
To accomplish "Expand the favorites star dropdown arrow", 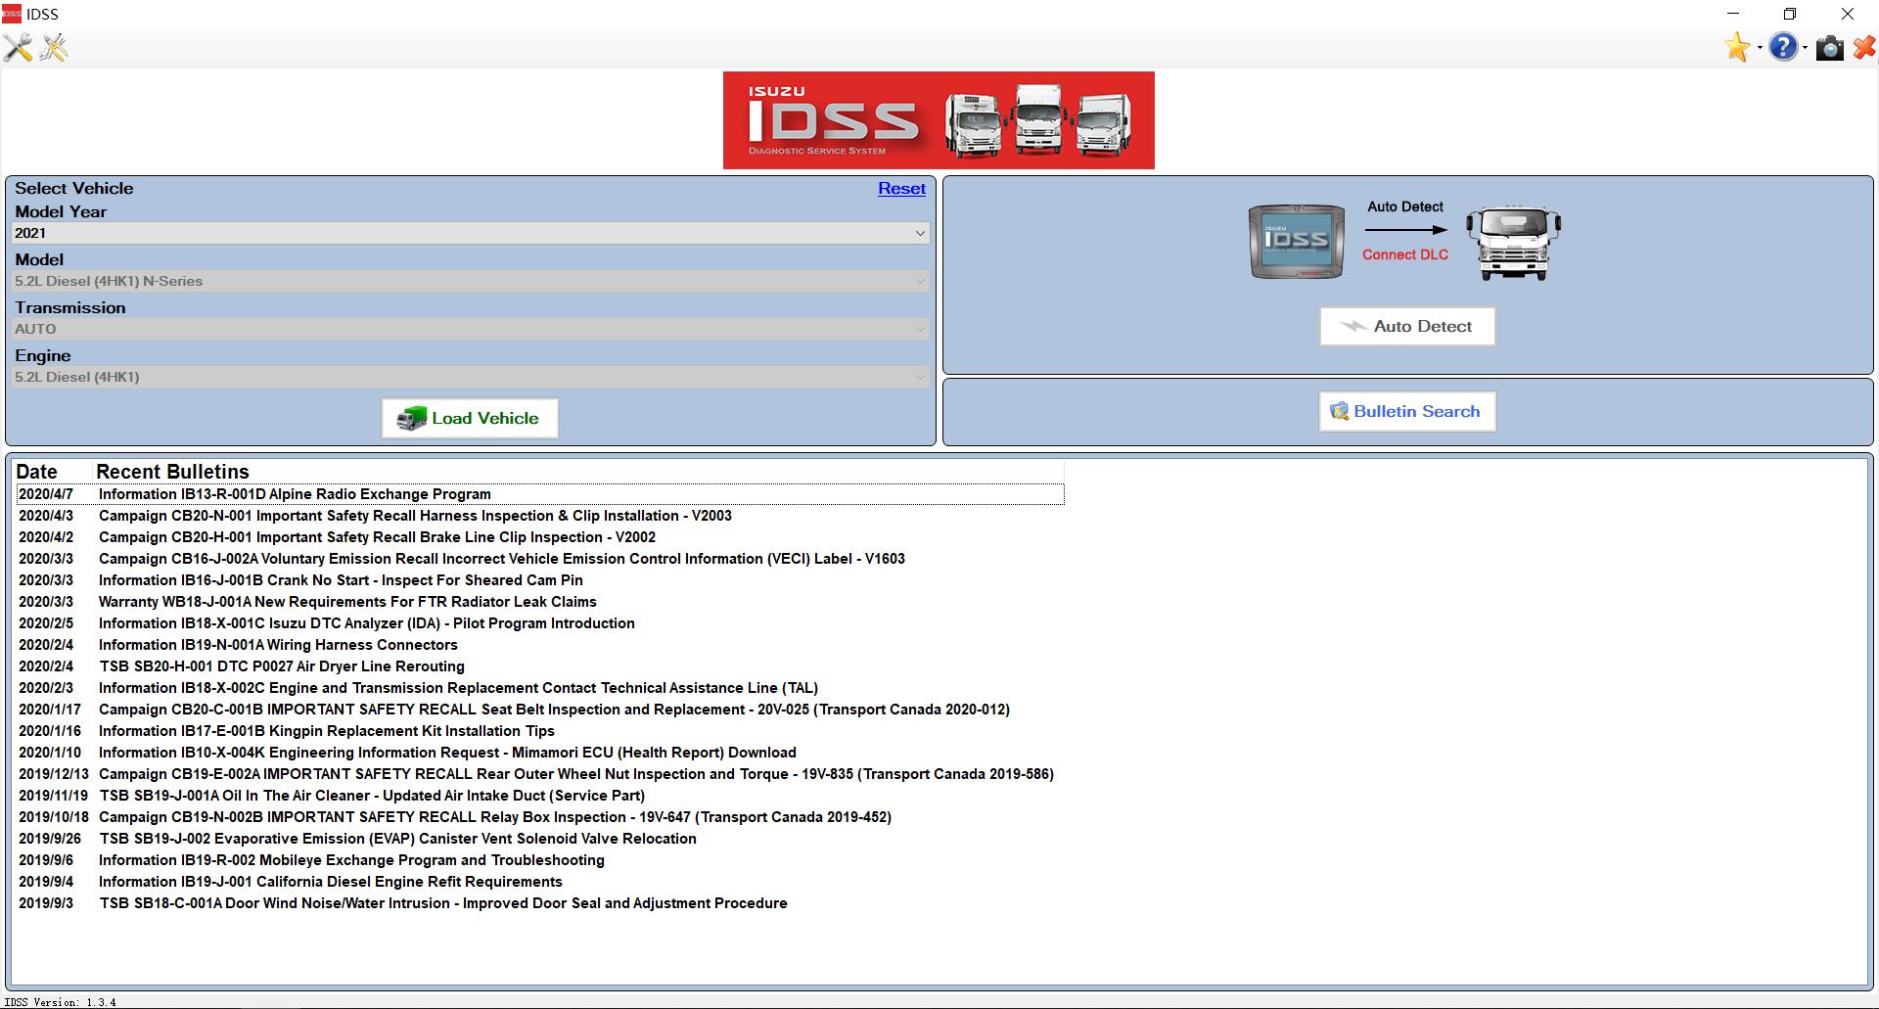I will (1760, 48).
